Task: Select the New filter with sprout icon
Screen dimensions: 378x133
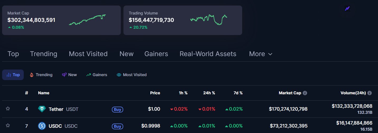Action: coord(69,75)
